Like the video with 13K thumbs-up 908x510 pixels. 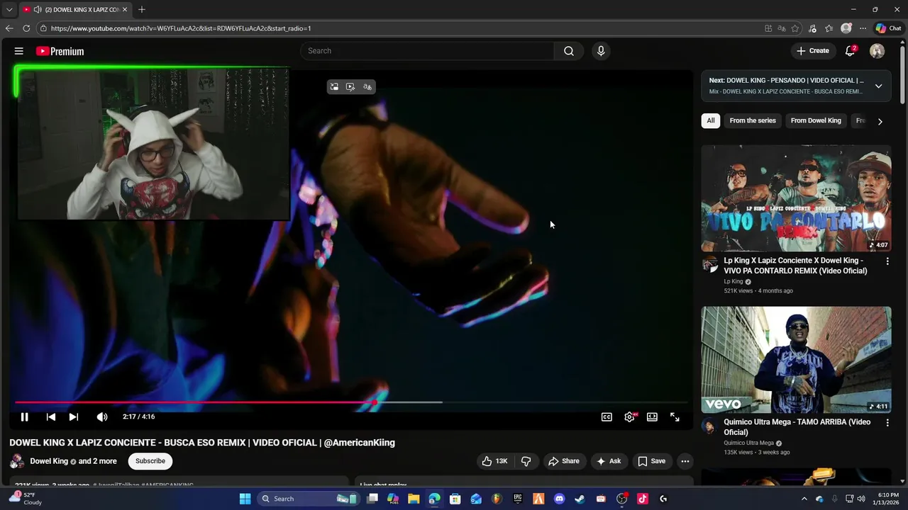495,461
